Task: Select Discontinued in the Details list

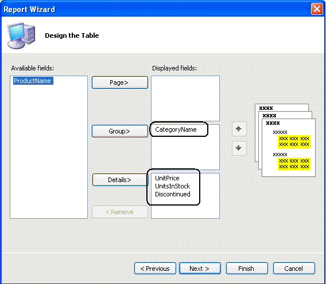Action: coord(173,194)
